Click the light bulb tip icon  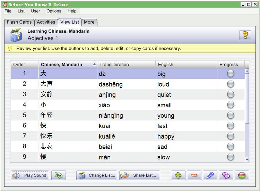(10, 49)
